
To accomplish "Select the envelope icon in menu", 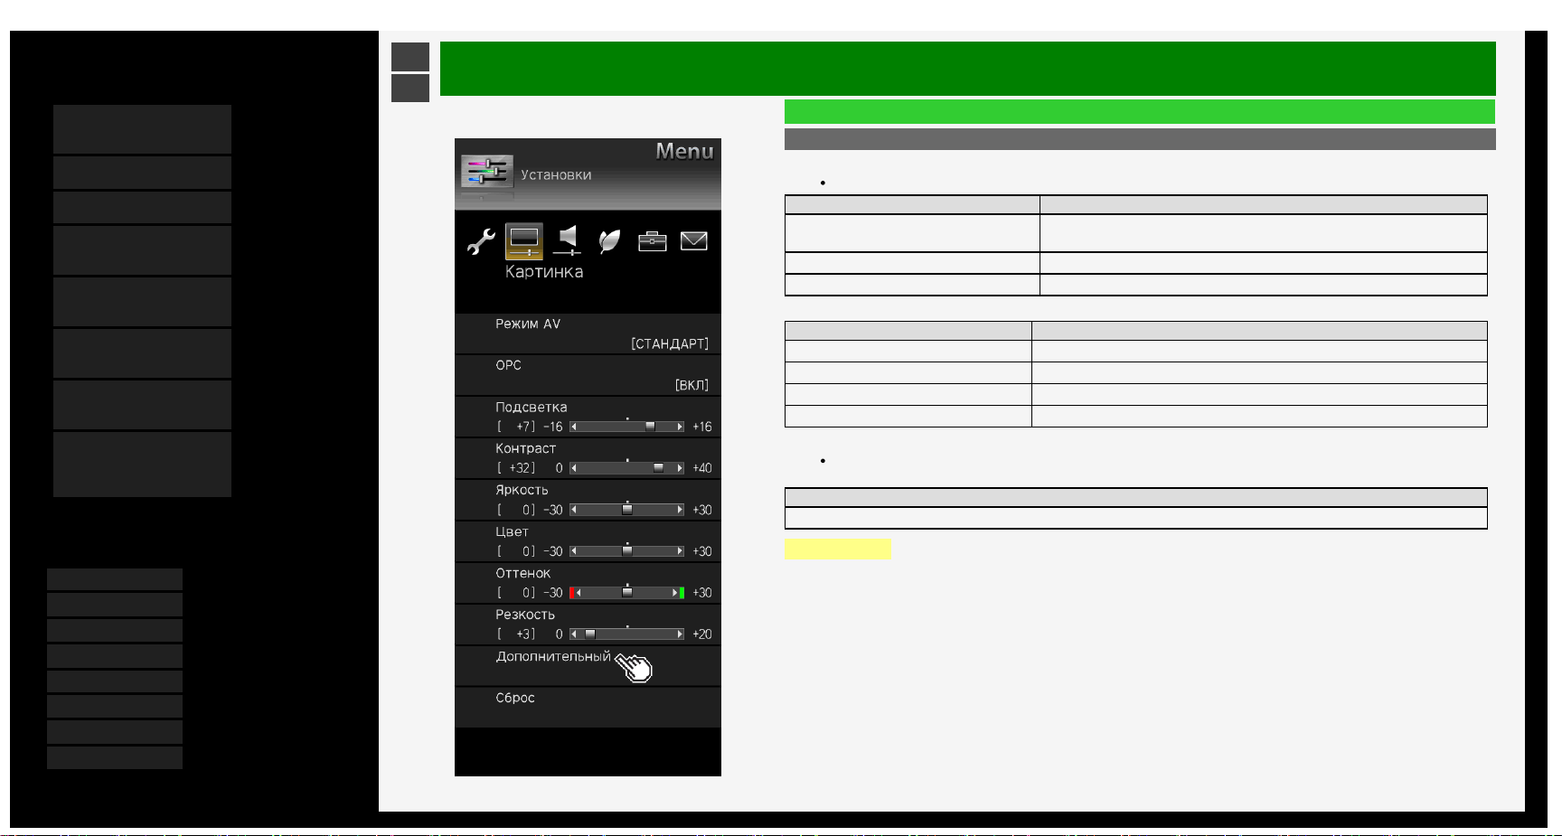I will click(x=693, y=241).
